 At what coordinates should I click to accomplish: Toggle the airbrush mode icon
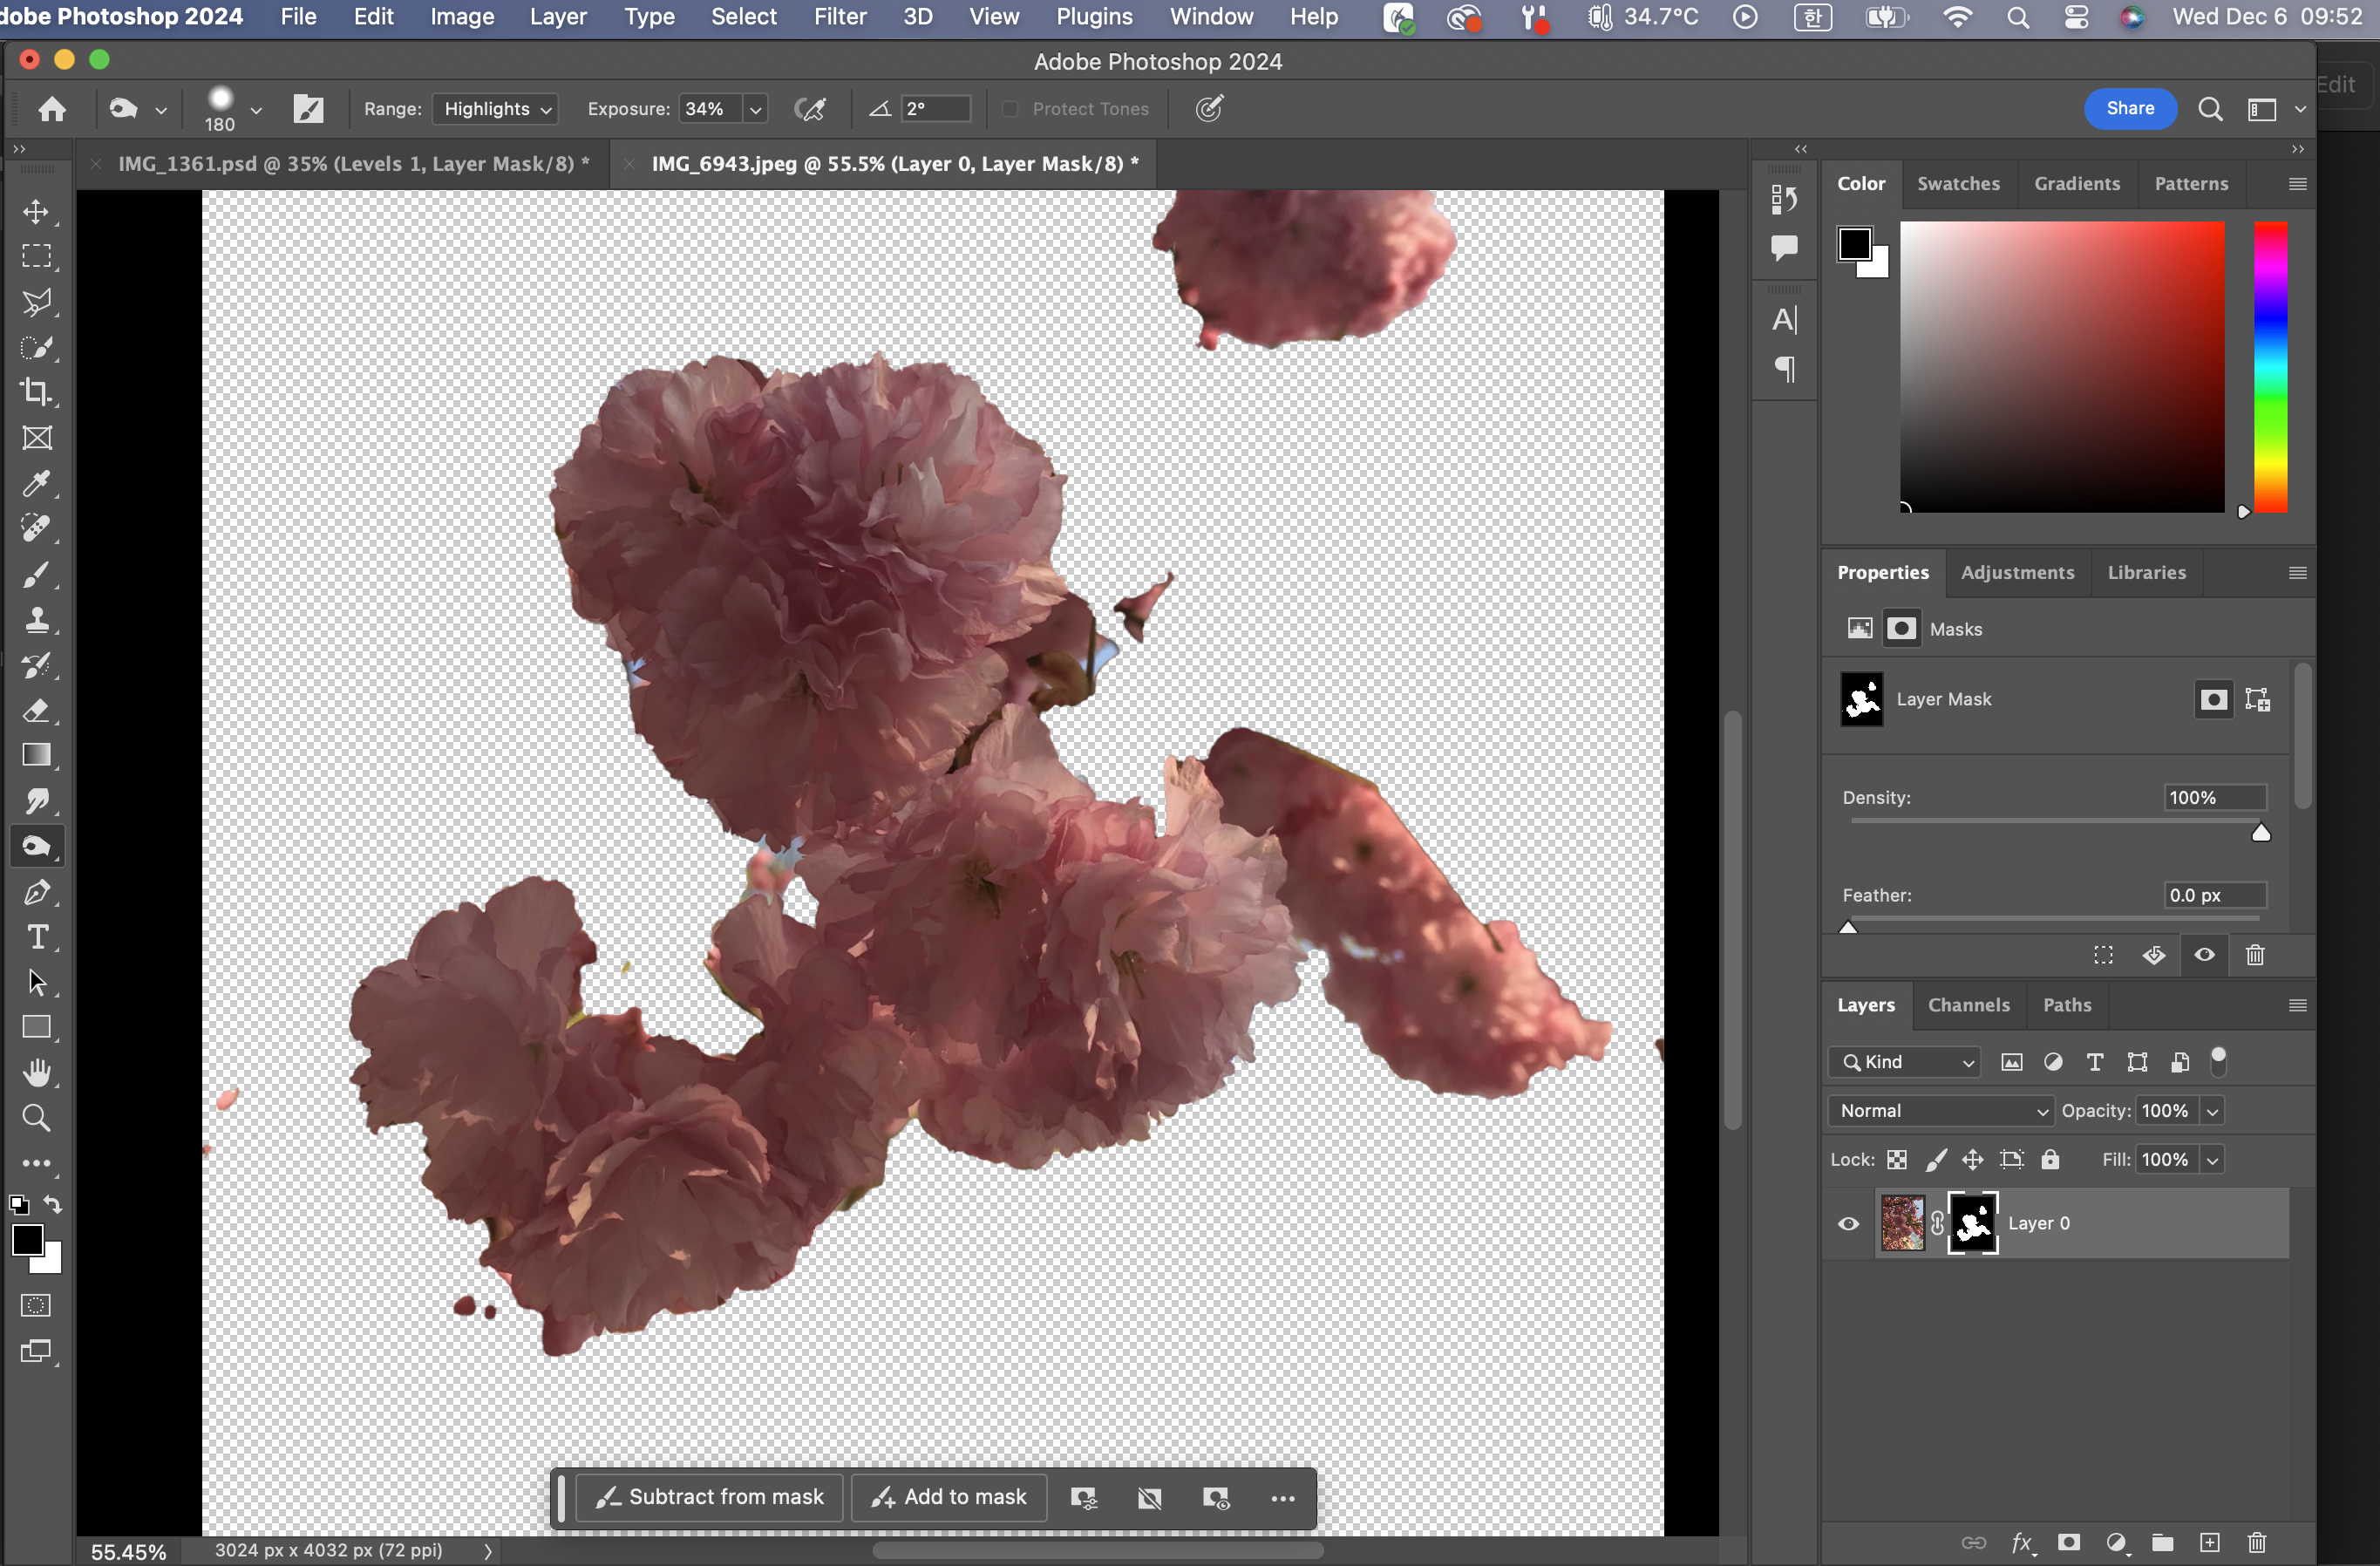pos(809,109)
